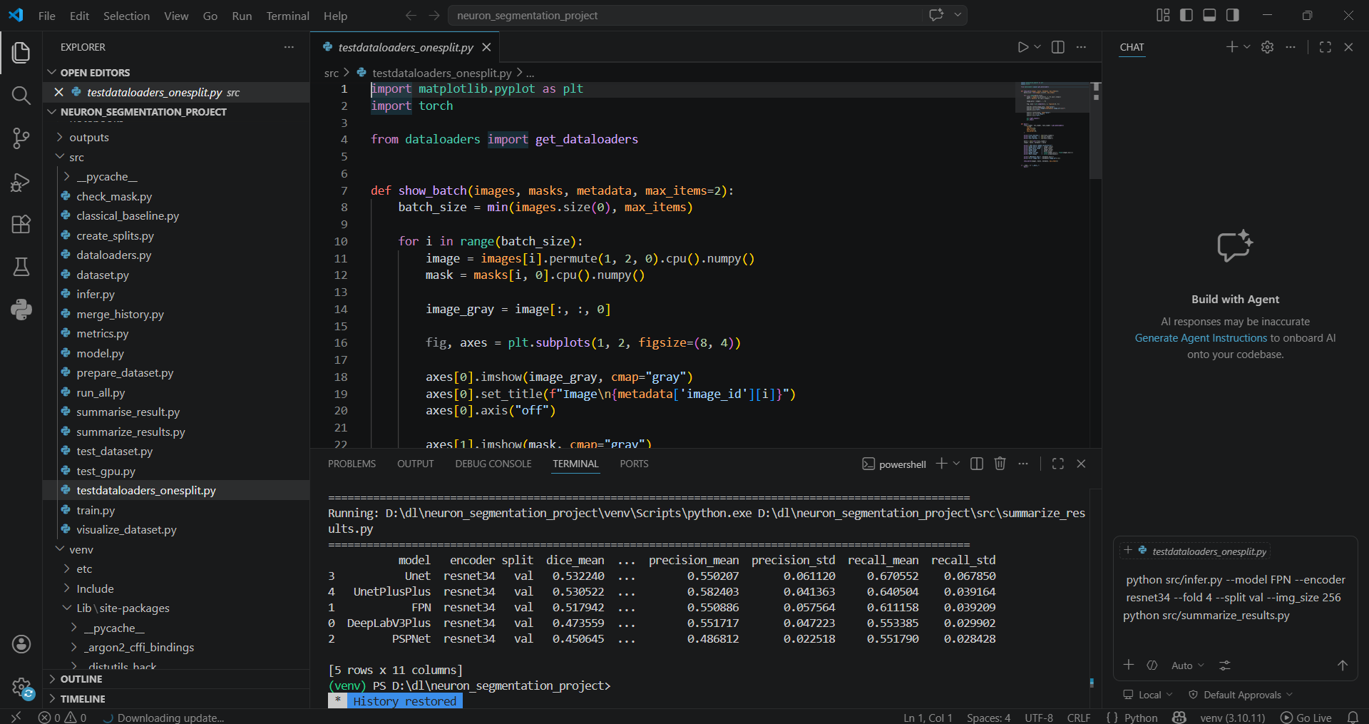Maximize the terminal panel size
The width and height of the screenshot is (1369, 724).
[1058, 464]
